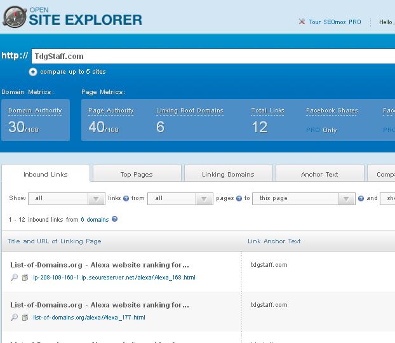Click the Page Authority metric label
This screenshot has height=343, width=395.
[x=111, y=111]
